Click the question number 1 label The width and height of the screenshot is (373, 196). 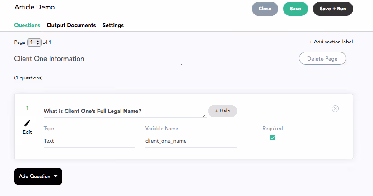click(x=27, y=108)
